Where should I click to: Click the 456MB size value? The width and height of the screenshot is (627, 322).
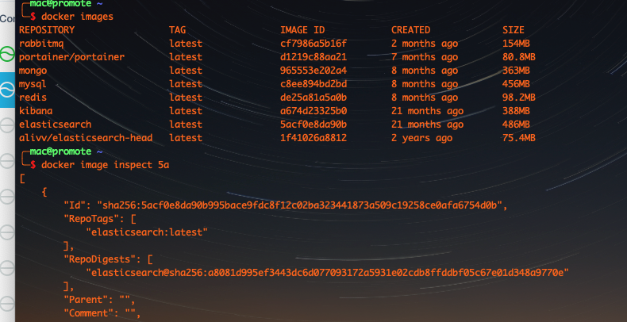[516, 84]
